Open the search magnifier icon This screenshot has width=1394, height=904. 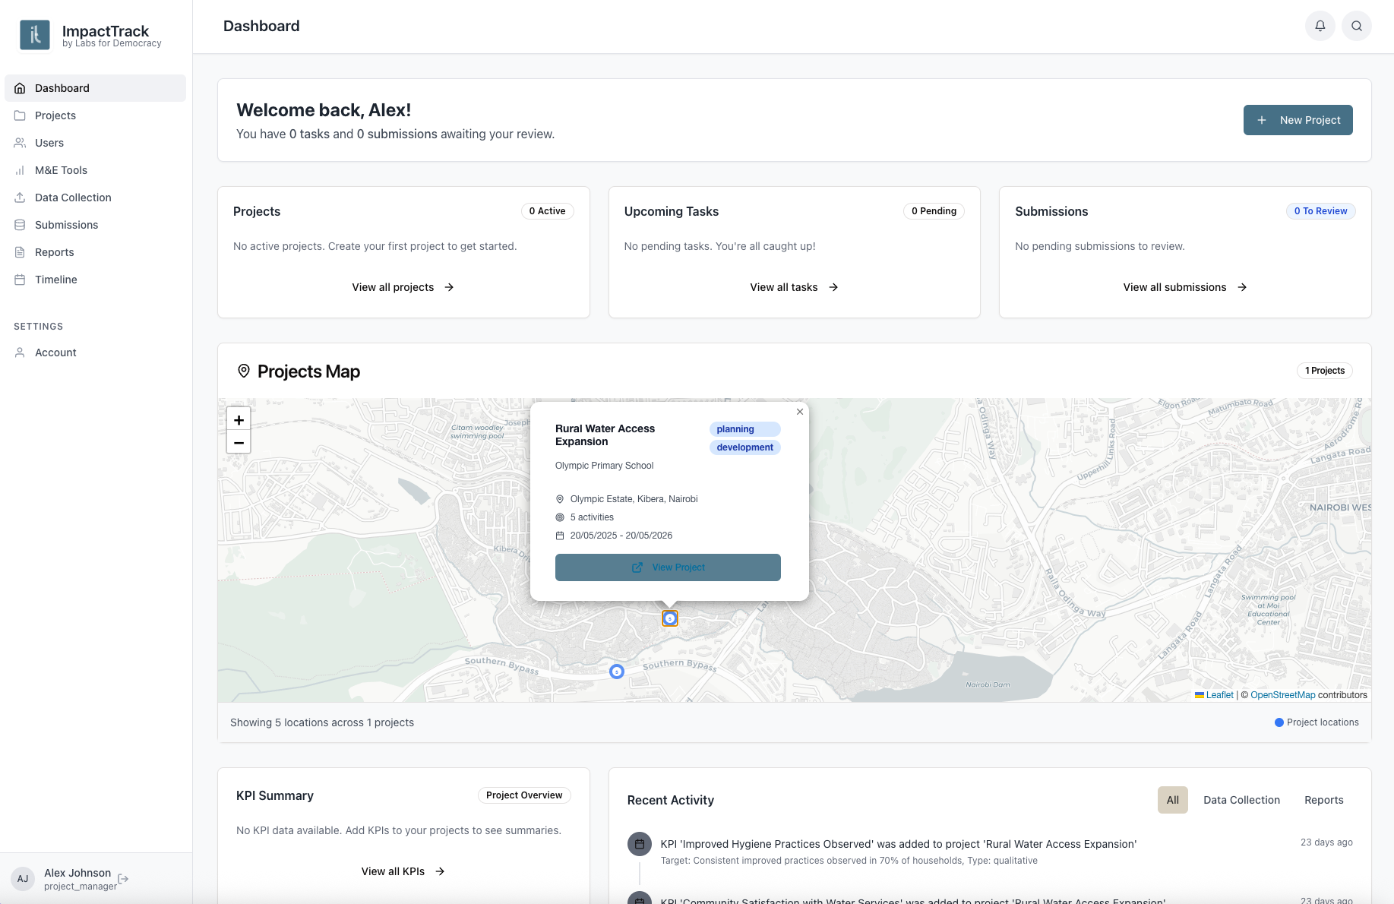(1357, 26)
